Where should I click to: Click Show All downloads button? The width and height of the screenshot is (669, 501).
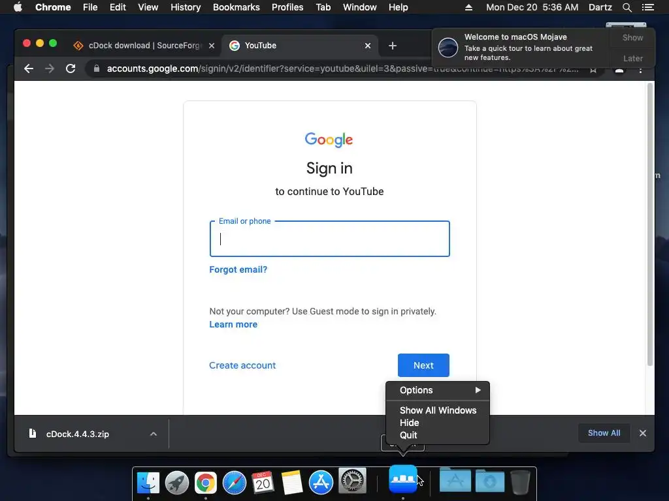(604, 433)
